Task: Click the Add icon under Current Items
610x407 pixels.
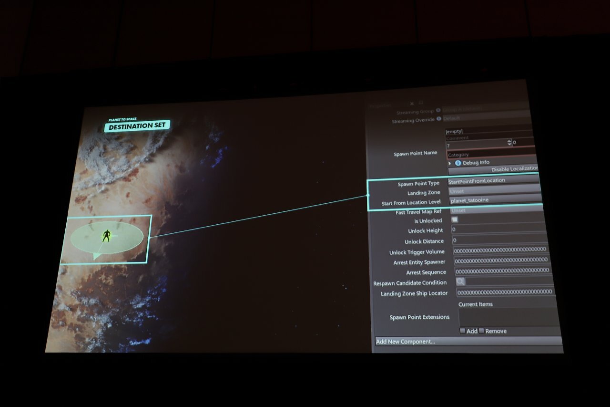Action: click(462, 331)
